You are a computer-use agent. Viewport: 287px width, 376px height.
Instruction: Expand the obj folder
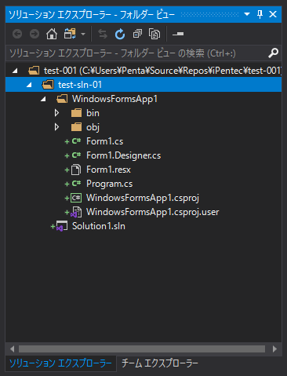pyautogui.click(x=56, y=127)
